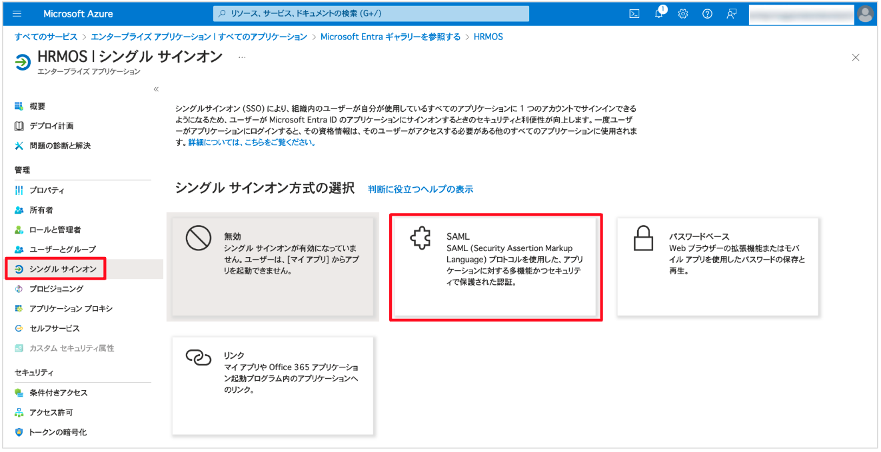Click 詳細については、こちらをご覧ください link
Viewport: 881px width, 452px height.
(x=252, y=142)
